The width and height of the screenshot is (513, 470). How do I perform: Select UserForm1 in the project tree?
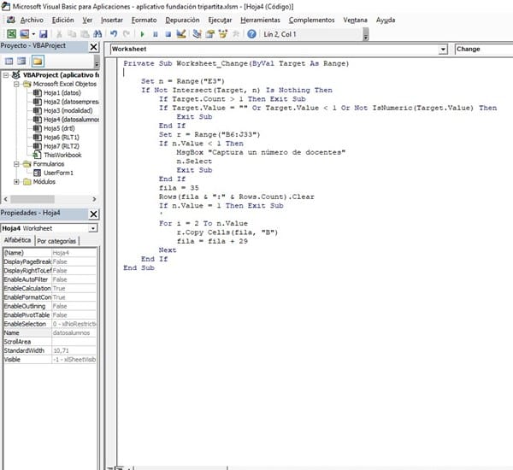click(58, 173)
